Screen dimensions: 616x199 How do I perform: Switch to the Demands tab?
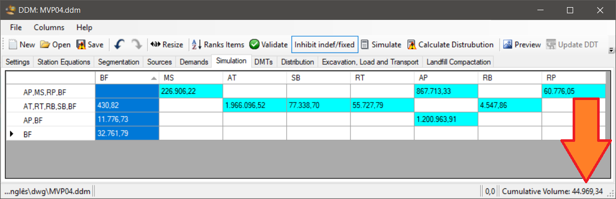[194, 62]
